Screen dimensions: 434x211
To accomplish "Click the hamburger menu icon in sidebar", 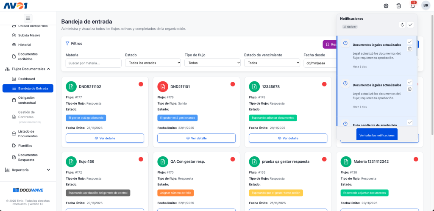I will tap(28, 18).
